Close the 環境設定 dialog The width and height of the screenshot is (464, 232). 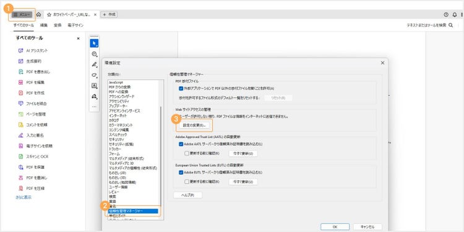tap(382, 62)
